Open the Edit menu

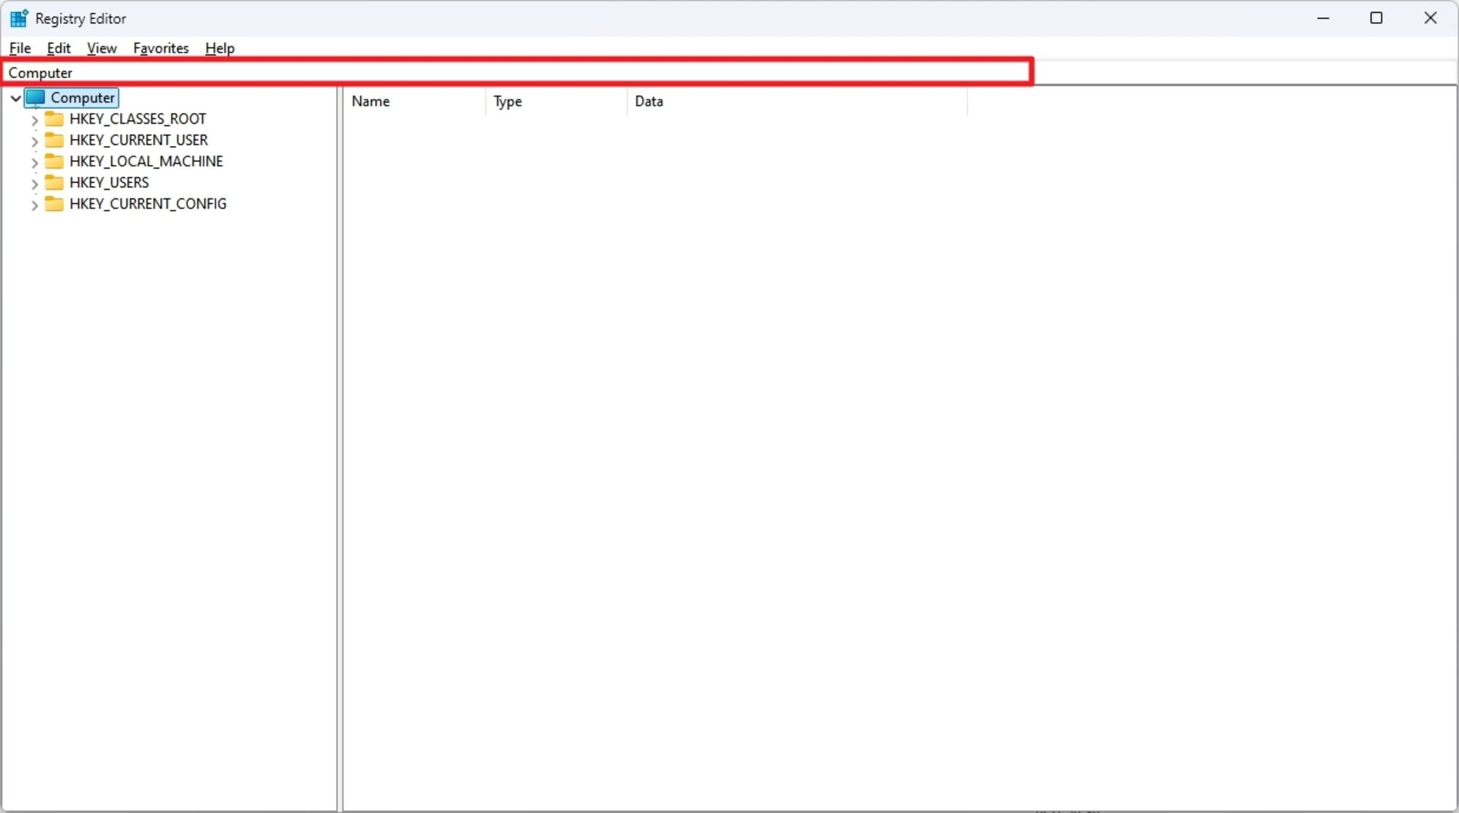click(59, 48)
